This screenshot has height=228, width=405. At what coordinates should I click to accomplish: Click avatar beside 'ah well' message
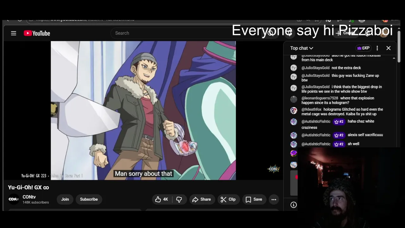click(x=294, y=144)
